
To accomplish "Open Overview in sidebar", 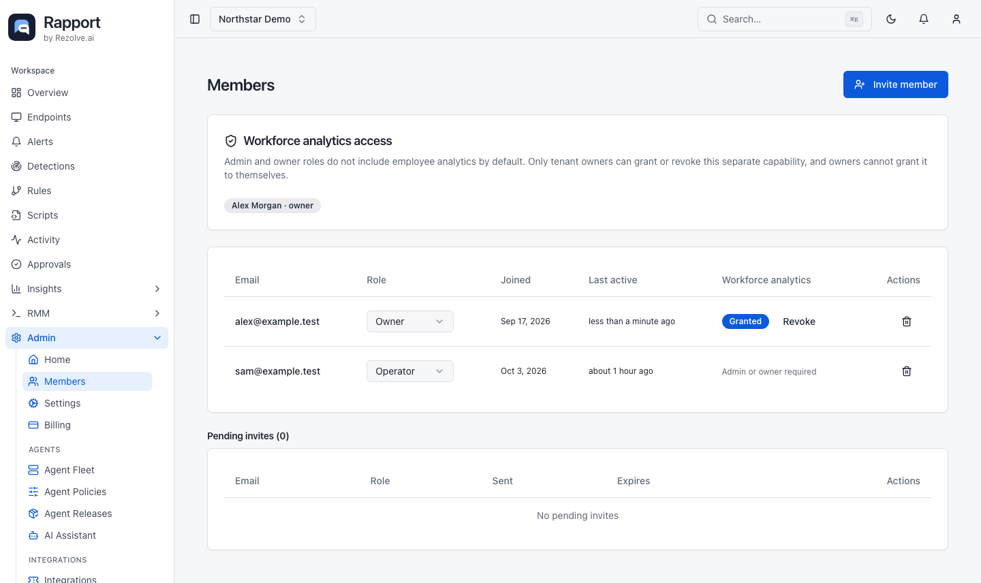I will pos(87,93).
